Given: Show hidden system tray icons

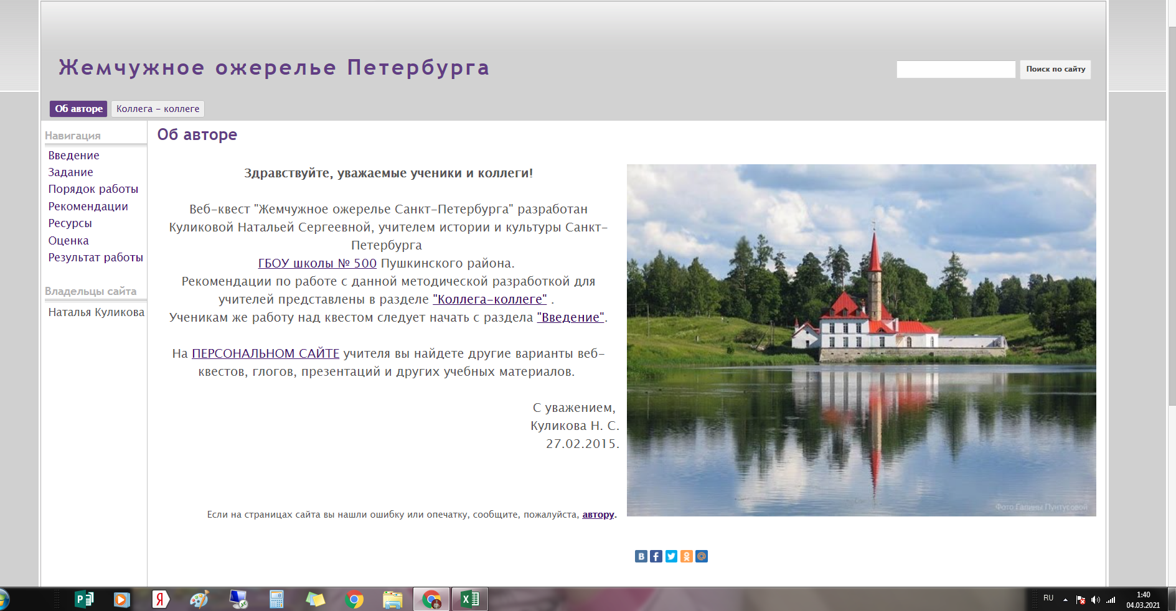Looking at the screenshot, I should pos(1065,600).
